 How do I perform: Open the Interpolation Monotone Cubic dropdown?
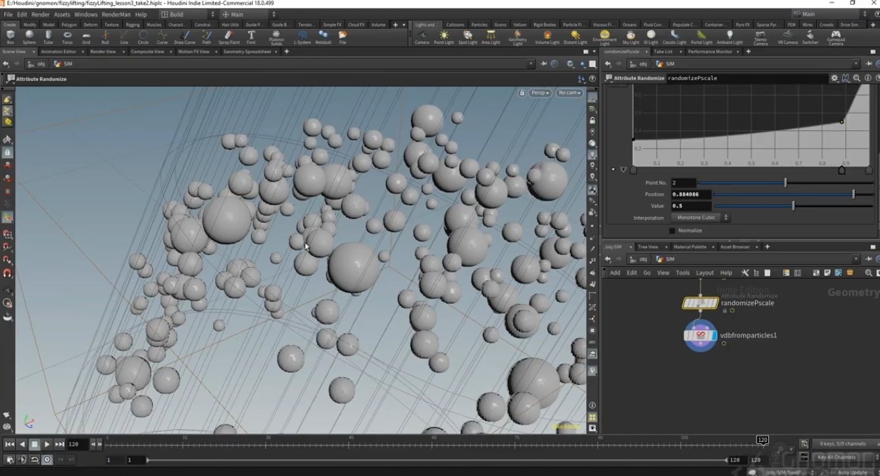pyautogui.click(x=700, y=218)
